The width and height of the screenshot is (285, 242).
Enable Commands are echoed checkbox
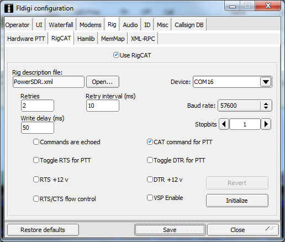[x=36, y=142]
